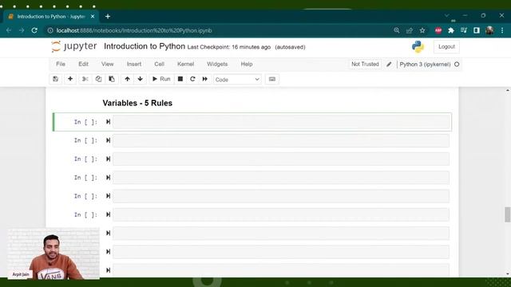Open a new browser tab
Image resolution: width=511 pixels, height=287 pixels.
click(x=108, y=16)
